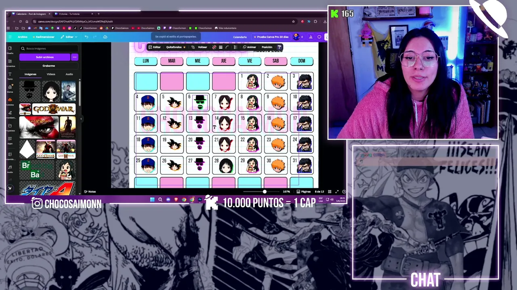Open image color edit swatch in toolbar

[x=214, y=47]
